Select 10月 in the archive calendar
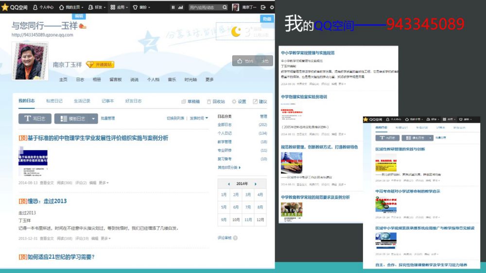The width and height of the screenshot is (486, 273). pyautogui.click(x=236, y=220)
